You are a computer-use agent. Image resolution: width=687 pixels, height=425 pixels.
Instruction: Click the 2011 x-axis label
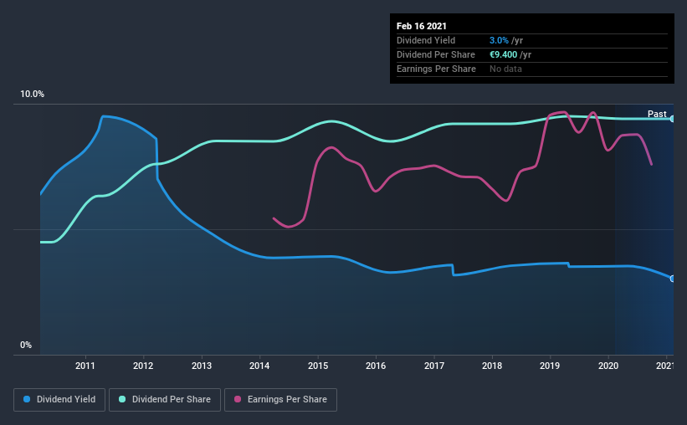(85, 366)
